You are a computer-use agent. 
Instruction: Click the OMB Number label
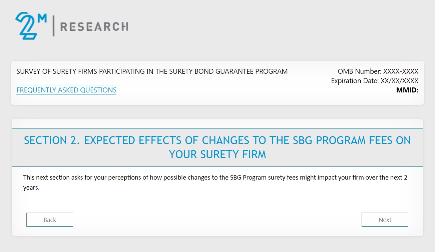(360, 71)
